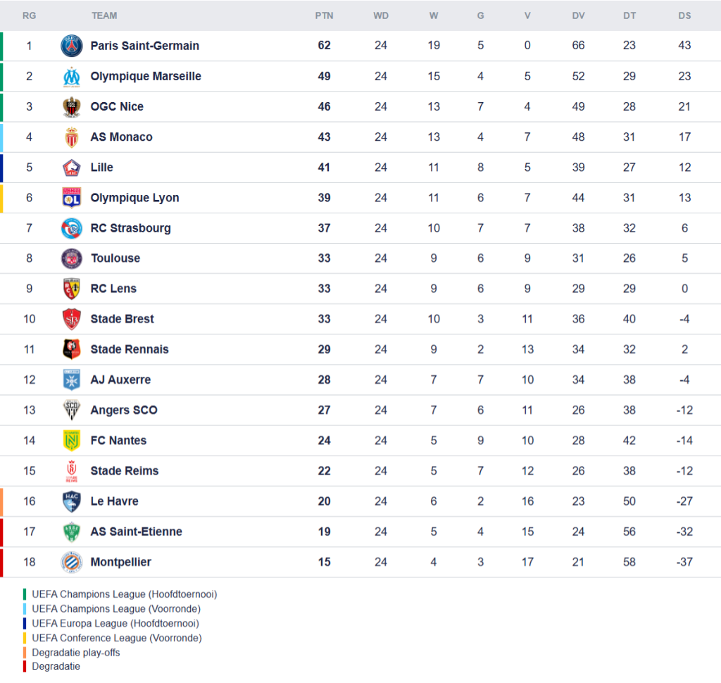Image resolution: width=721 pixels, height=683 pixels.
Task: Click the TEAM column header
Action: tap(104, 15)
